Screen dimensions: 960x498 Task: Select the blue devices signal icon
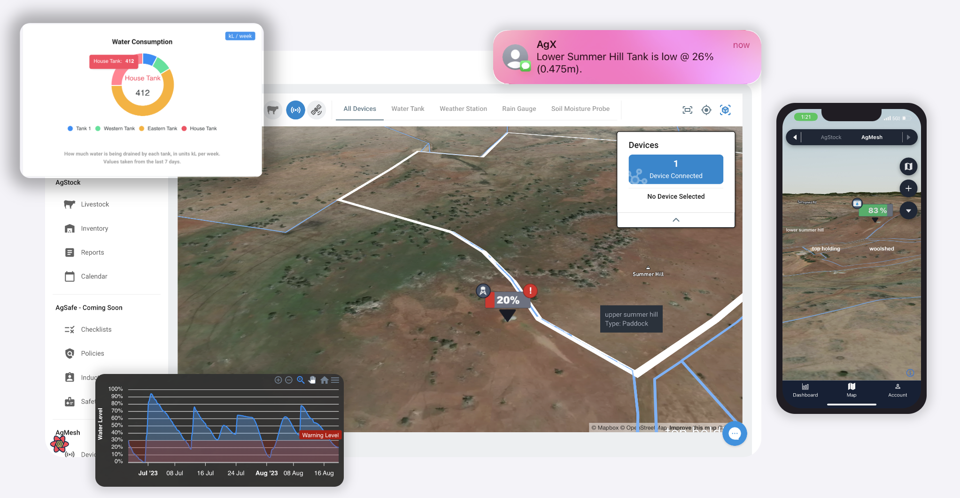295,110
